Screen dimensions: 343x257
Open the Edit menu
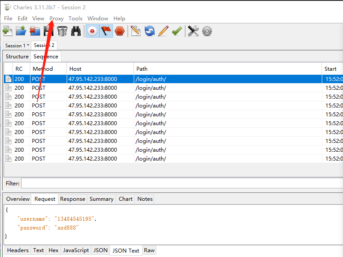(23, 19)
